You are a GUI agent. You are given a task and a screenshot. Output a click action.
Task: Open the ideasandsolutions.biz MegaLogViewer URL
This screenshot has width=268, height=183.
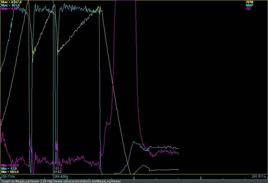click(84, 181)
